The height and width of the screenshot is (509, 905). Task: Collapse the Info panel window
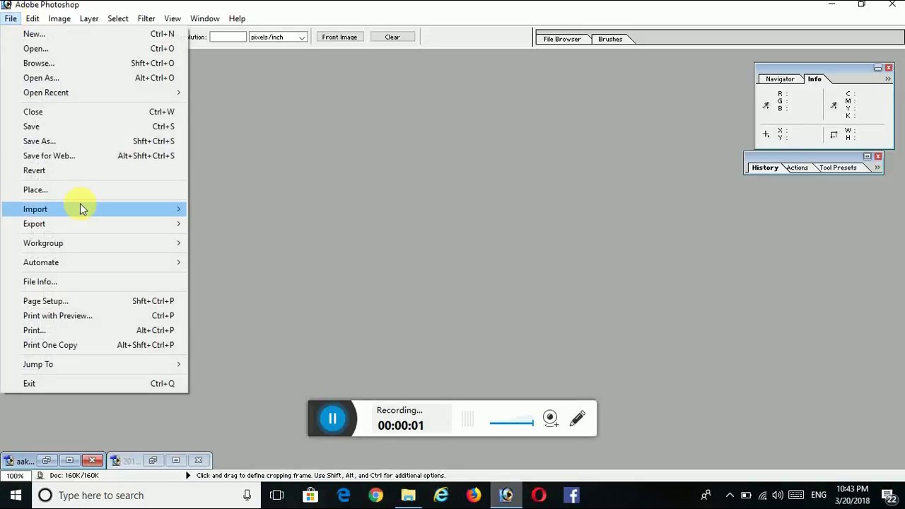(877, 68)
